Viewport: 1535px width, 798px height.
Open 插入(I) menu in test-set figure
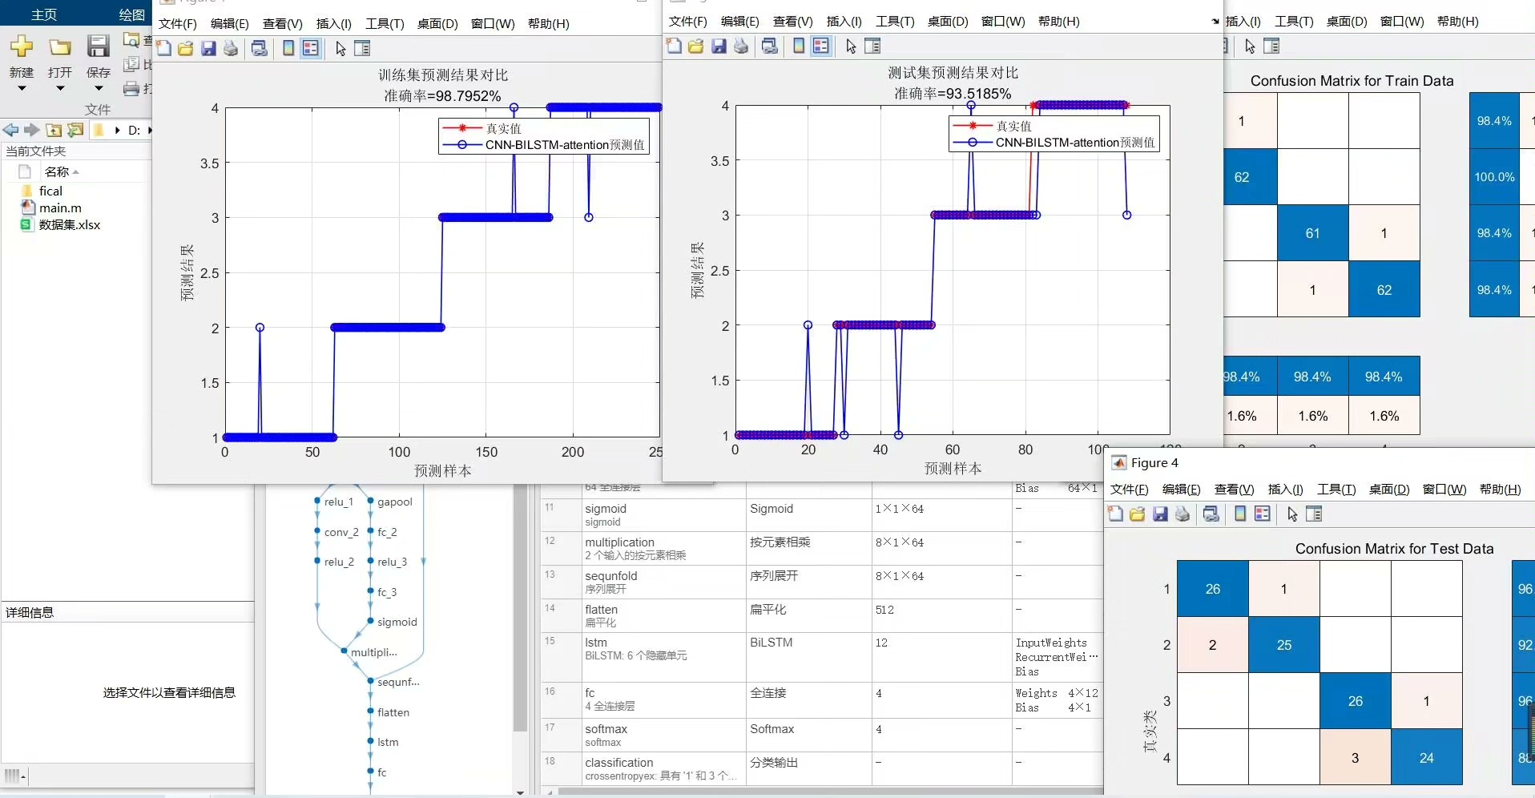coord(844,22)
